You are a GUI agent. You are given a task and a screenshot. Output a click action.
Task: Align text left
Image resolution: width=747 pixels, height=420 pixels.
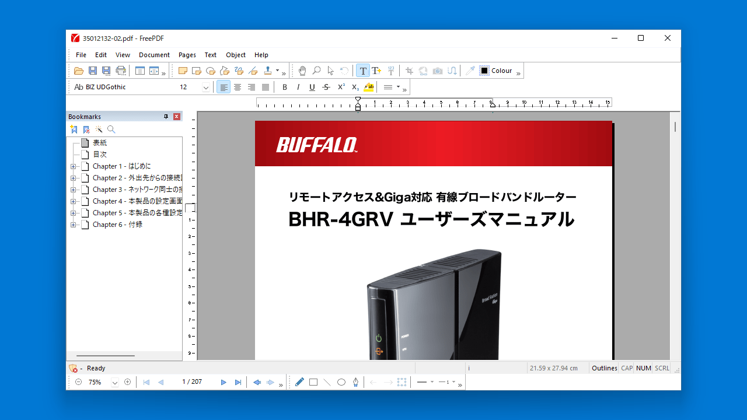(x=224, y=87)
